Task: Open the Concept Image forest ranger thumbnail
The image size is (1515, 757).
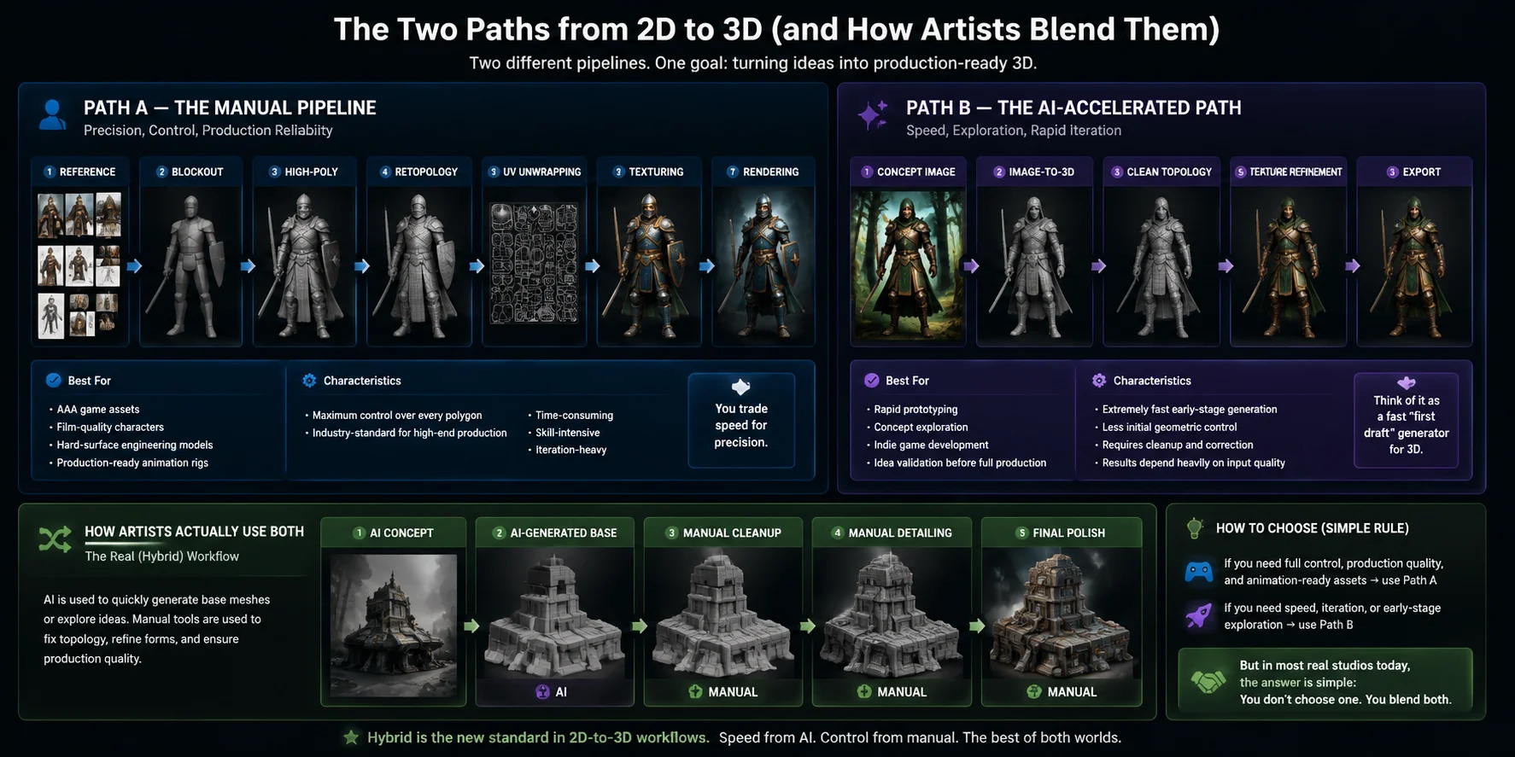Action: pyautogui.click(x=909, y=265)
